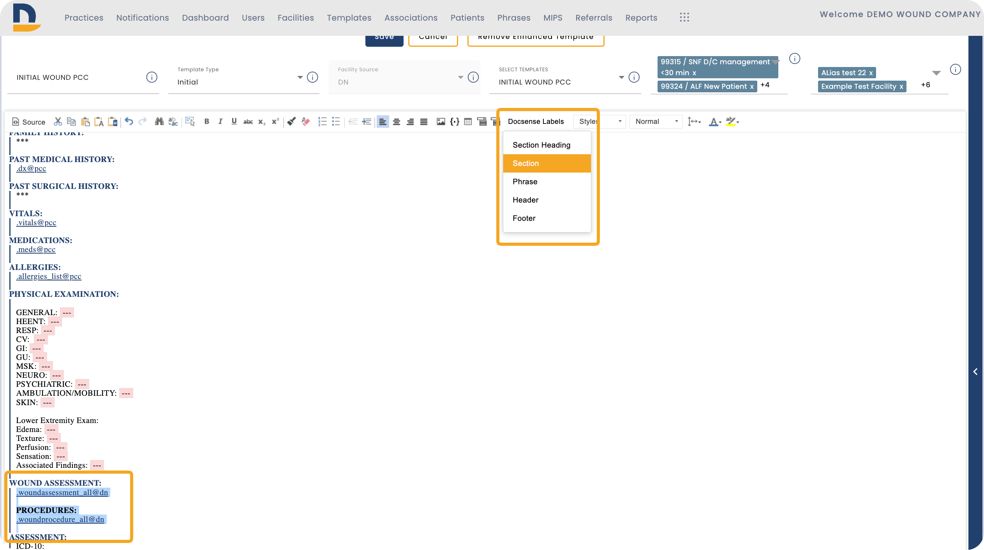Click the curly braces placeholder icon
This screenshot has height=550, width=984.
(454, 122)
